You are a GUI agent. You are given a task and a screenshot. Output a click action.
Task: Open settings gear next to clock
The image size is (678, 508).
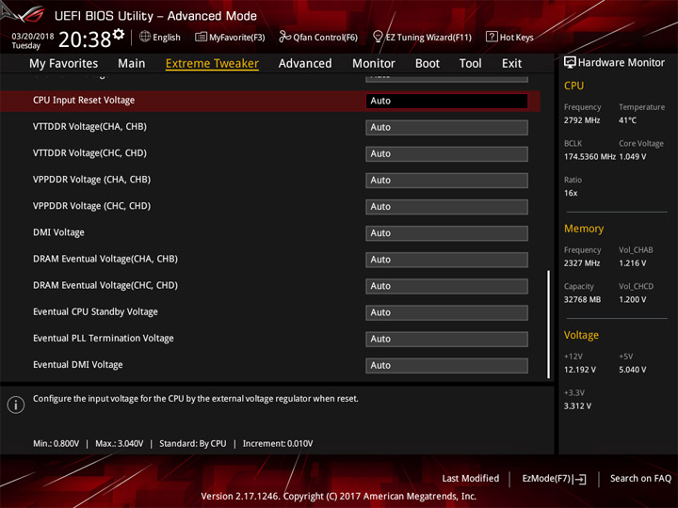(119, 34)
